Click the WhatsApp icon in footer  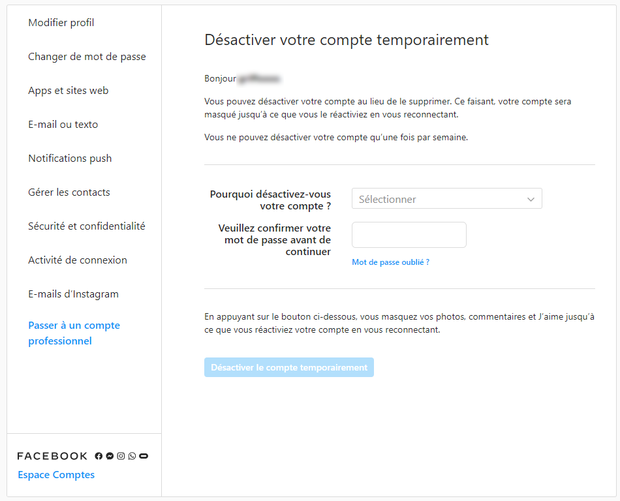tap(132, 456)
